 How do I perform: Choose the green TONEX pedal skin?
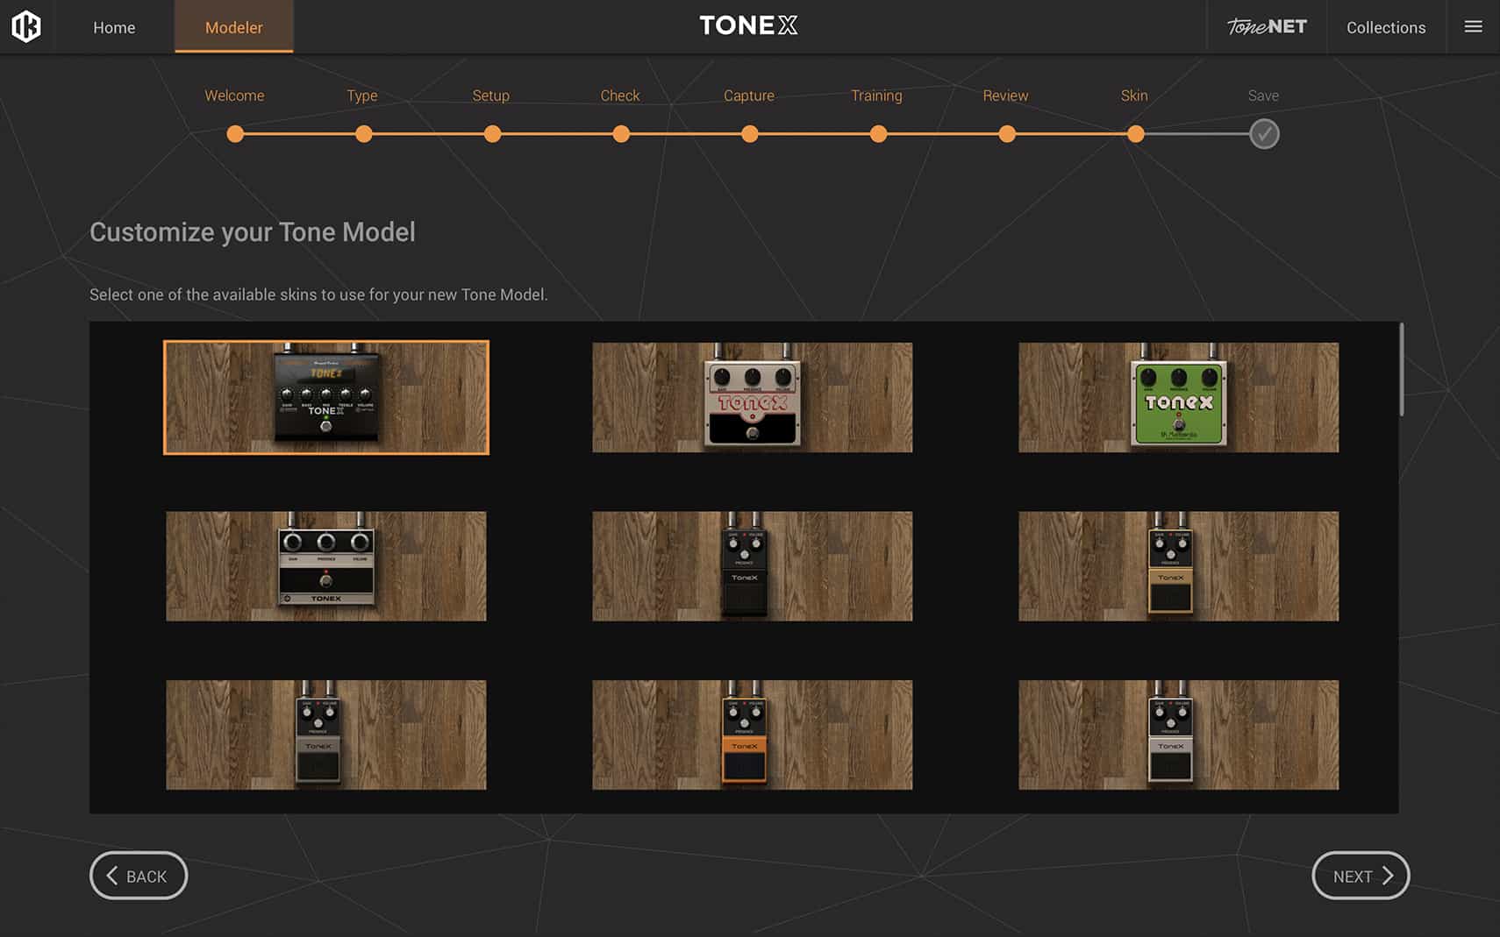[x=1178, y=397]
